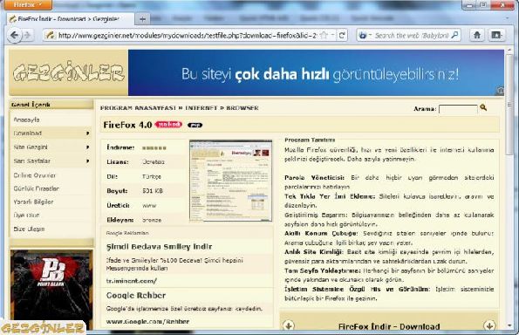Bookmark page with the star icon
This screenshot has height=335, width=519.
tap(324, 35)
